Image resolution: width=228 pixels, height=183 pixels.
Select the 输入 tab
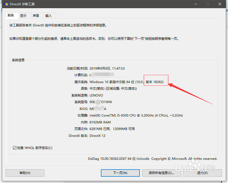(x=49, y=16)
